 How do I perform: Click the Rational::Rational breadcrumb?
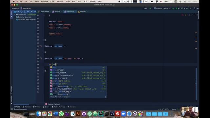[52, 104]
